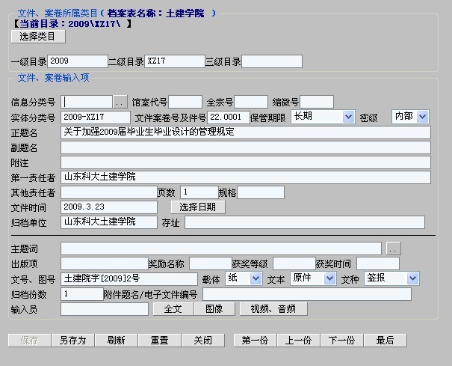Screen dimensions: 452x366
Task: Click the 关闭 button
Action: tap(203, 341)
